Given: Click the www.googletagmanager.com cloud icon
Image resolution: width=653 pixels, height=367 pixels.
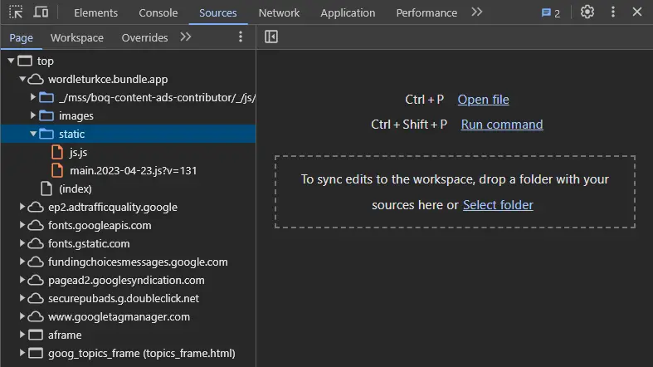Looking at the screenshot, I should click(36, 316).
